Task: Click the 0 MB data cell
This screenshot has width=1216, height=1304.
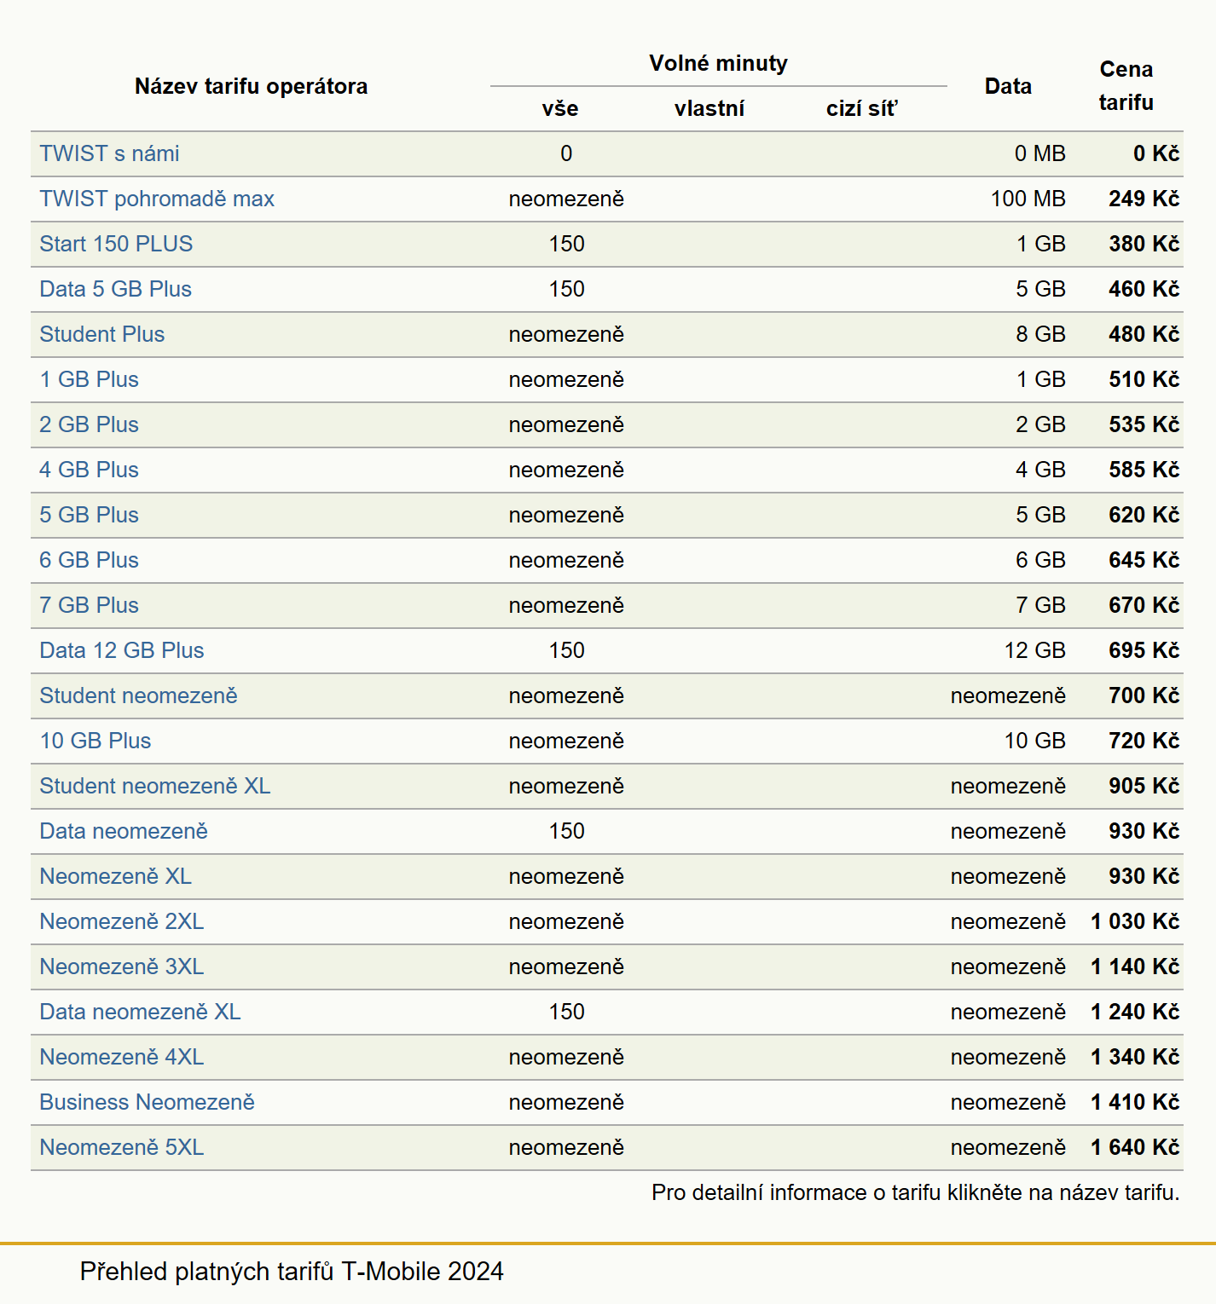Action: click(x=1039, y=153)
